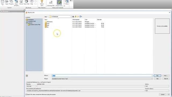This screenshot has width=172, height=97.
Task: Click the browser panel help icon
Action: click(x=24, y=11)
